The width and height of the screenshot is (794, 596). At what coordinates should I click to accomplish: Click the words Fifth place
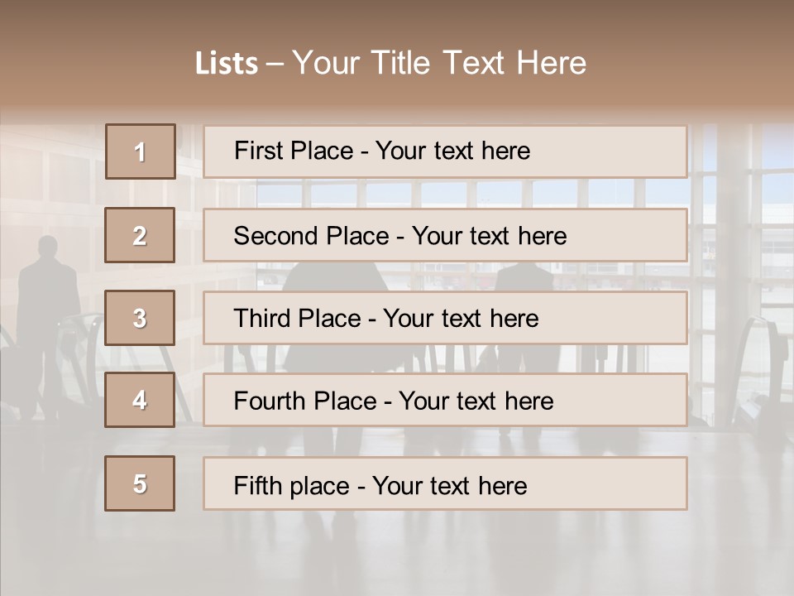(292, 486)
